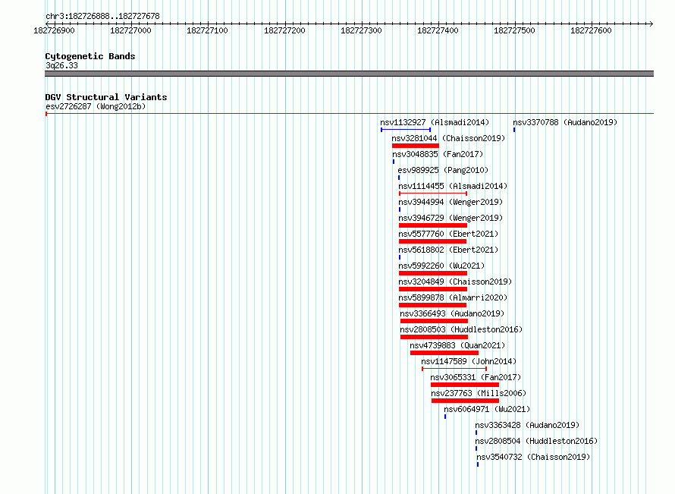Select nsv4739883 (Quan2021) label
Image resolution: width=675 pixels, height=494 pixels.
tap(457, 345)
